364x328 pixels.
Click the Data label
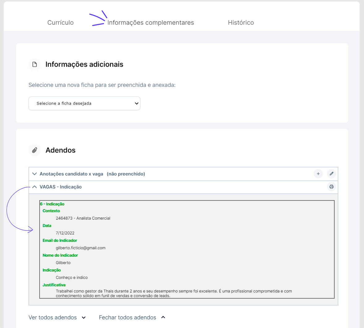click(47, 225)
